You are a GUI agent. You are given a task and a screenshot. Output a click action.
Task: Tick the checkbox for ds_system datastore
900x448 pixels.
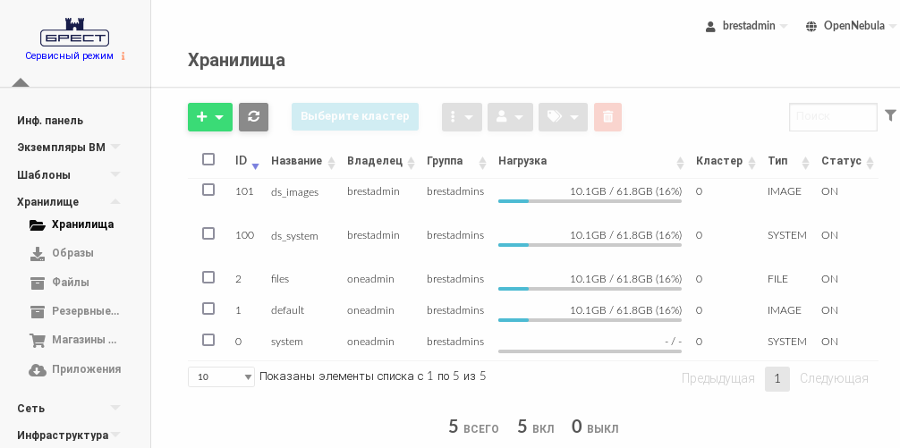(x=208, y=233)
